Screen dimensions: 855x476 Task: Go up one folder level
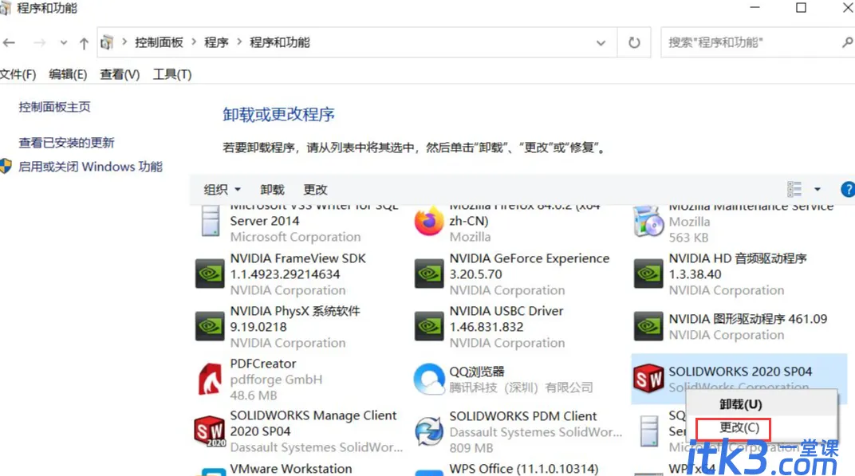[84, 43]
